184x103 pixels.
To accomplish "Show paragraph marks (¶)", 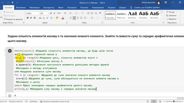I will [x=100, y=13].
